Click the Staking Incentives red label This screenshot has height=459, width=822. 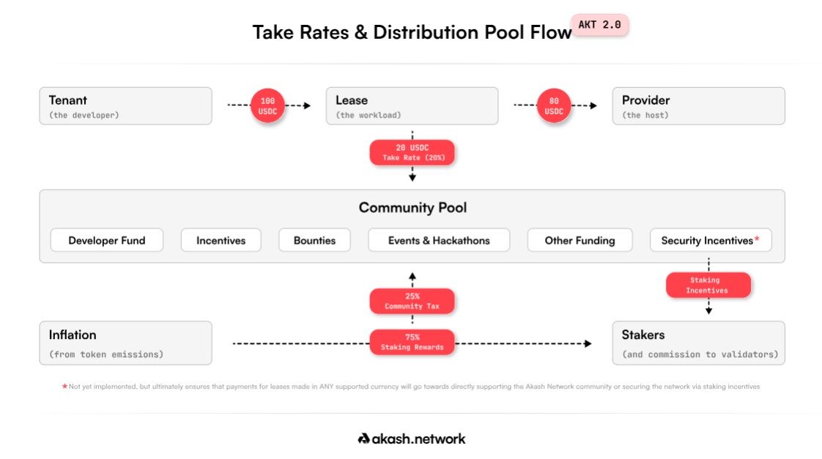pyautogui.click(x=708, y=285)
